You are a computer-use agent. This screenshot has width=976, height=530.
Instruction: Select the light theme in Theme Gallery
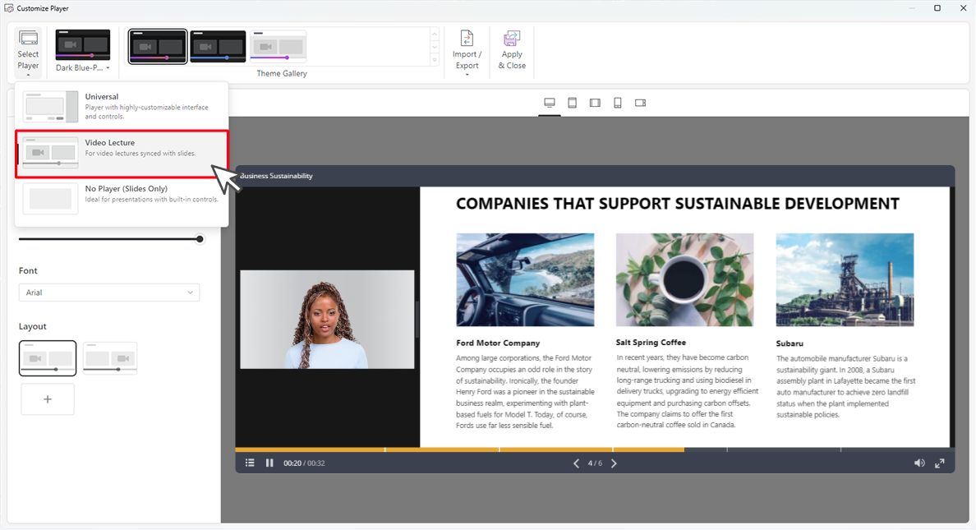pos(279,46)
